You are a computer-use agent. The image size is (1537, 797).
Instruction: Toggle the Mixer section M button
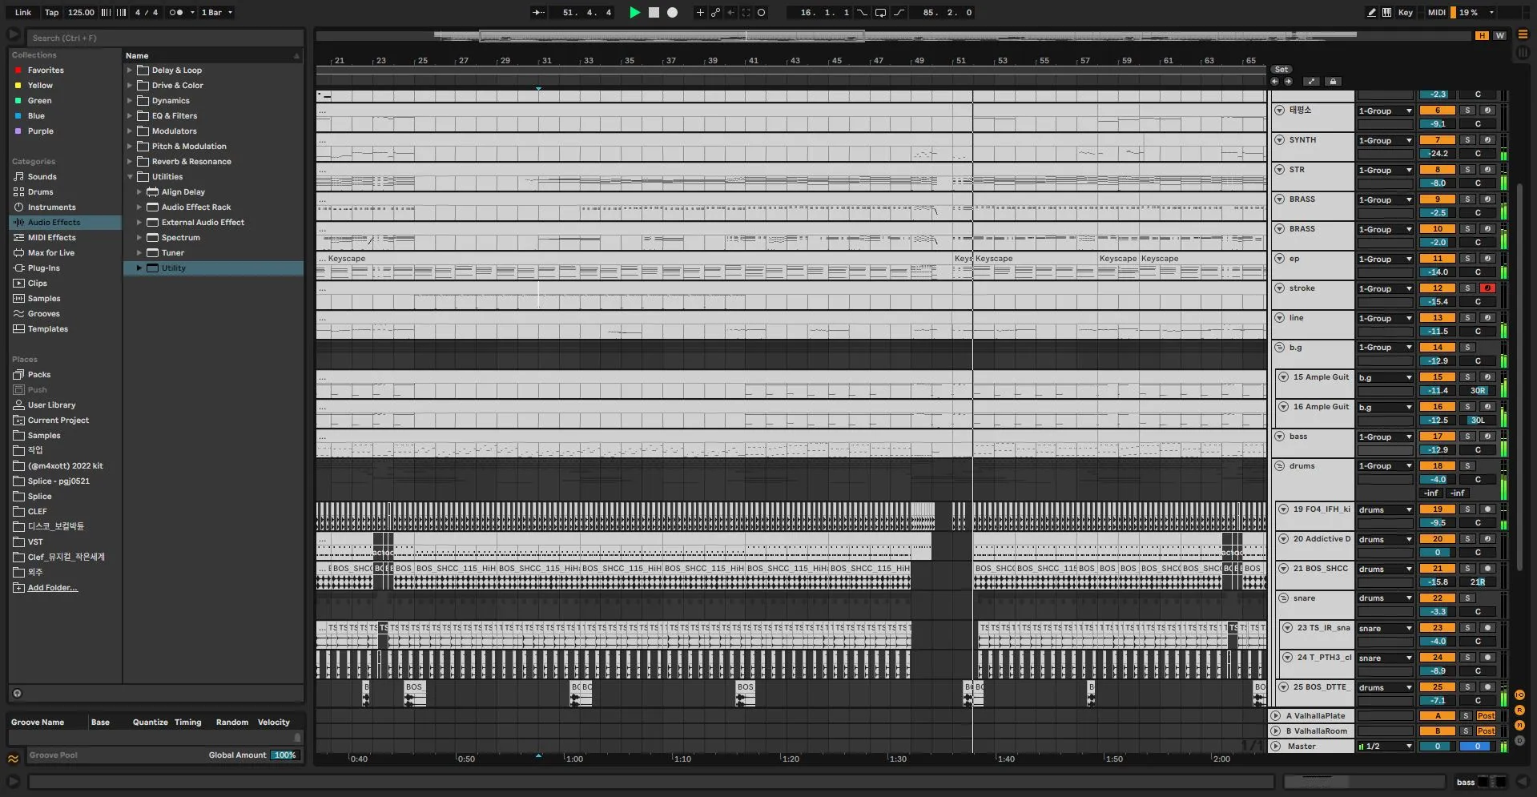[x=1519, y=726]
